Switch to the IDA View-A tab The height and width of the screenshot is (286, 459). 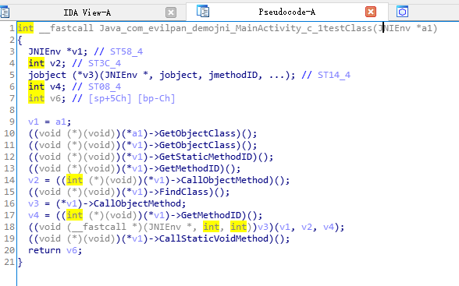pyautogui.click(x=87, y=12)
